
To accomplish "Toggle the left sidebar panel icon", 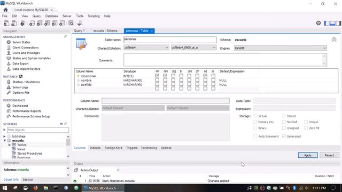I will [327, 23].
